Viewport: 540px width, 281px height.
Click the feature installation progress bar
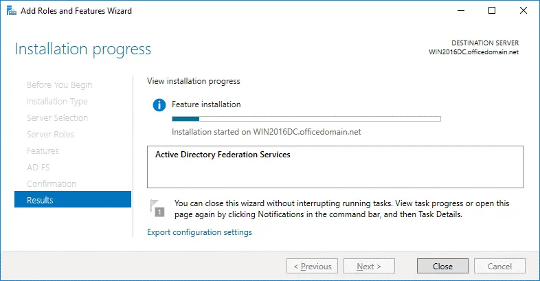pyautogui.click(x=306, y=119)
